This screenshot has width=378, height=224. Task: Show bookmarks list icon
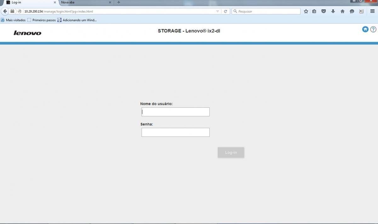click(314, 11)
